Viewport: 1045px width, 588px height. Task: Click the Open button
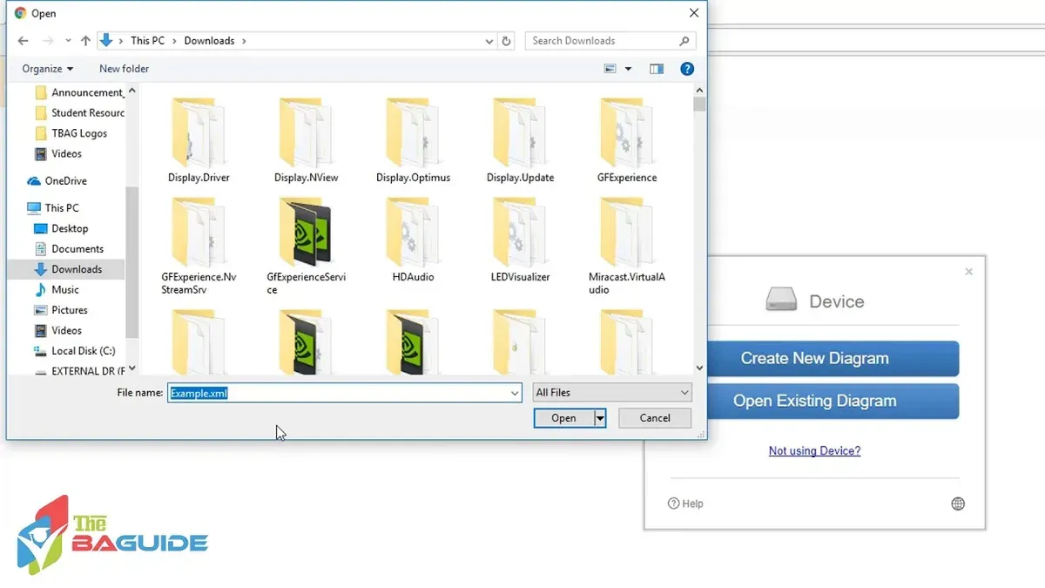[563, 418]
